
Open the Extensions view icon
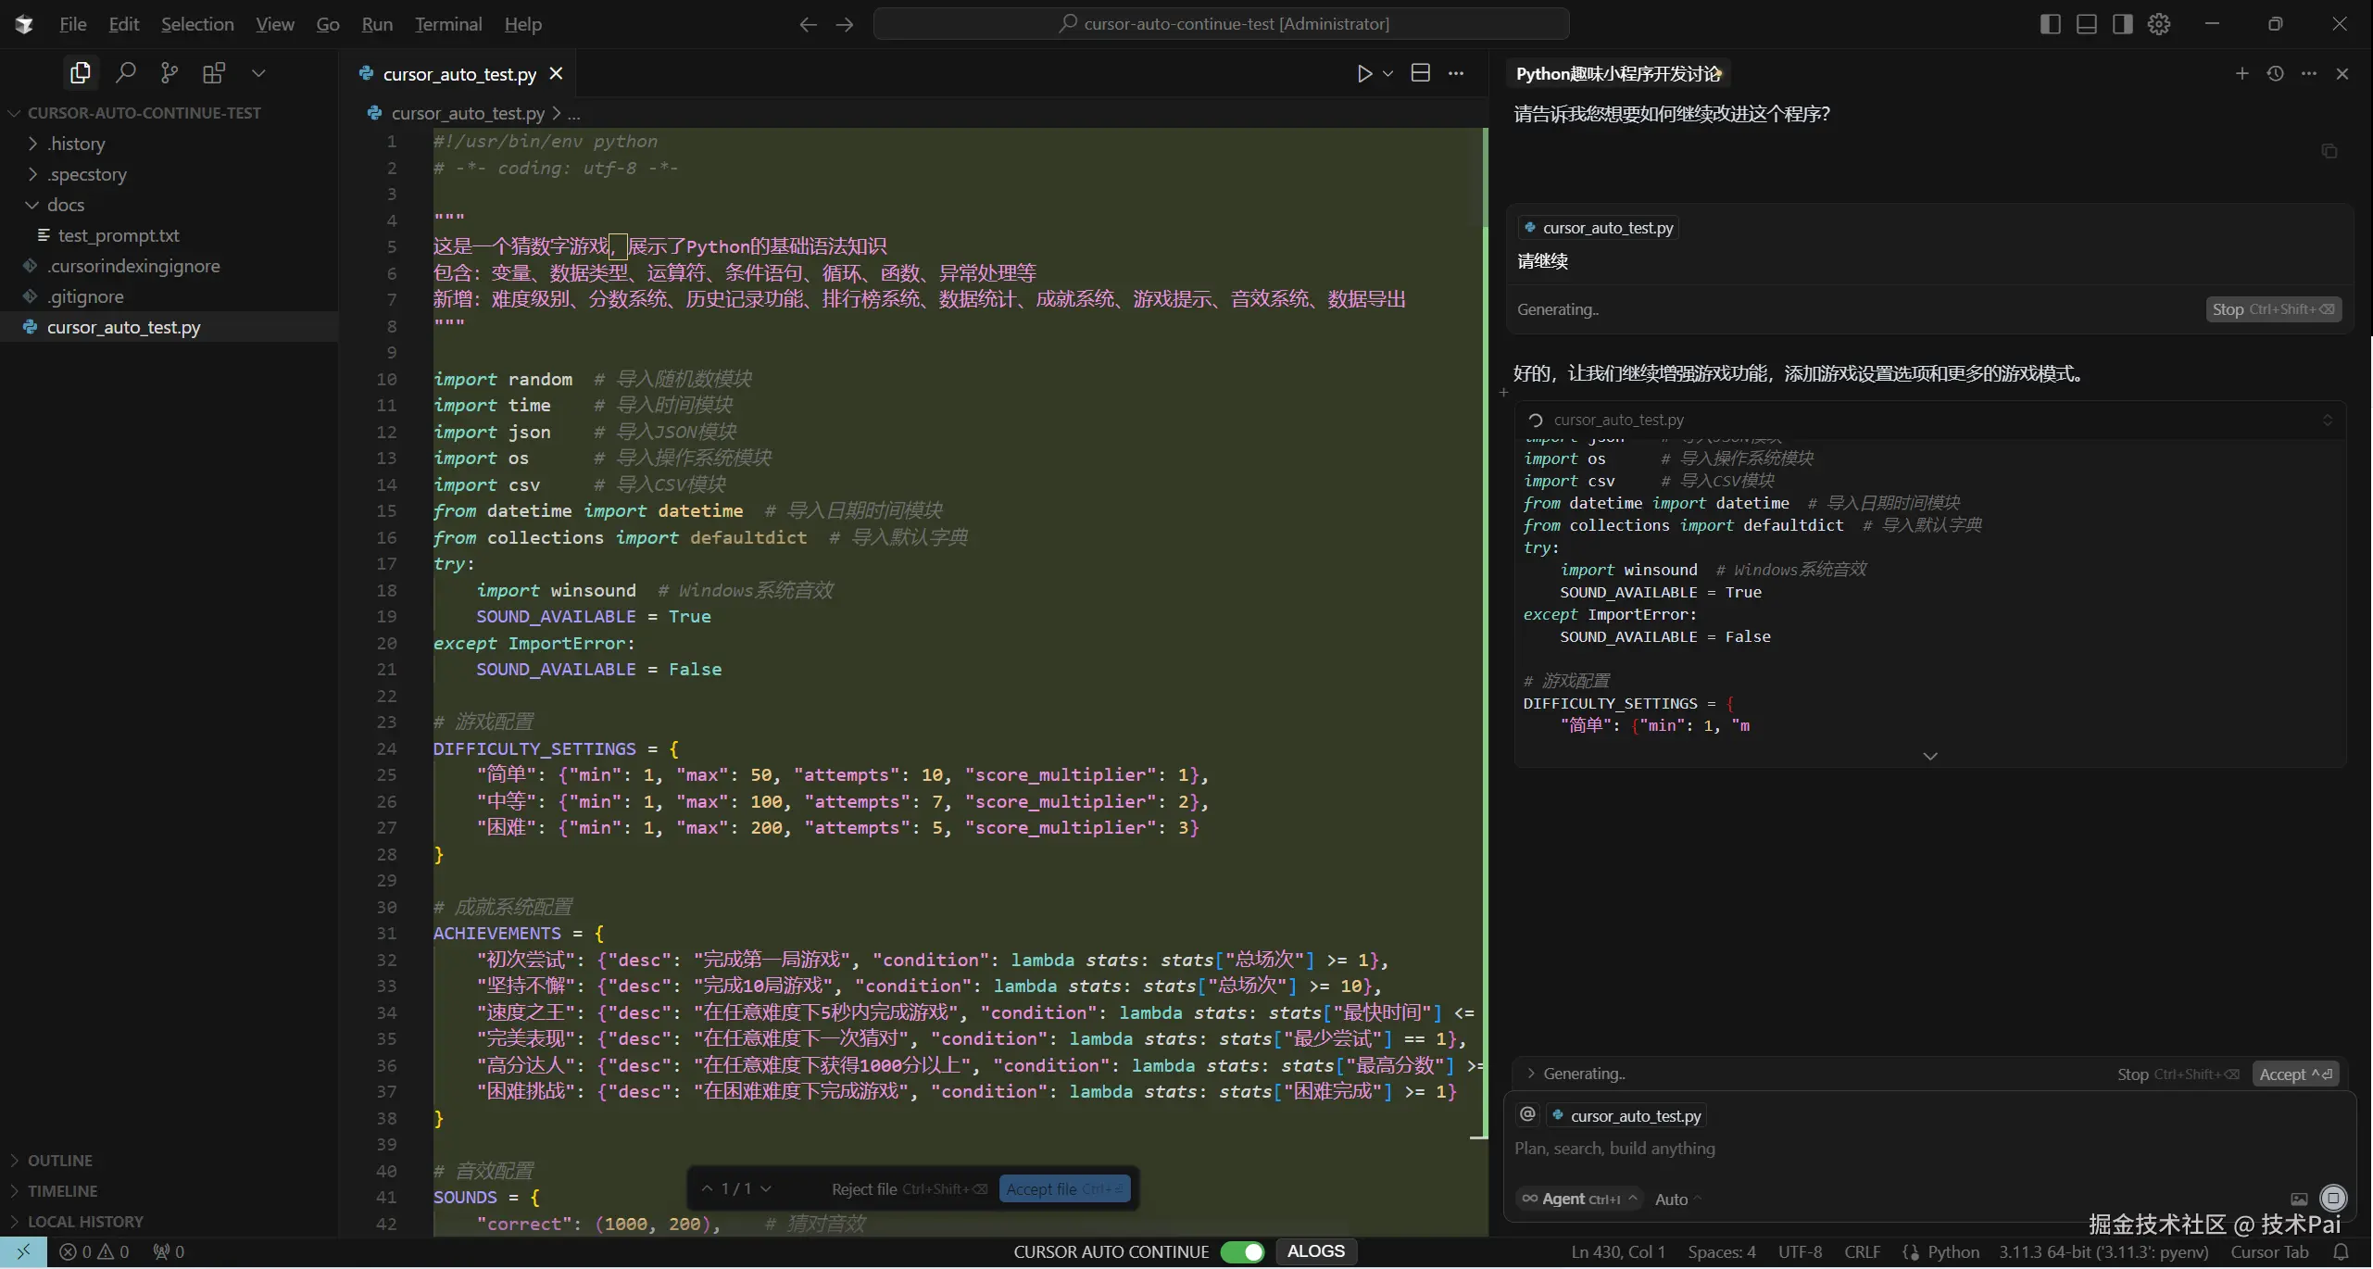click(214, 72)
